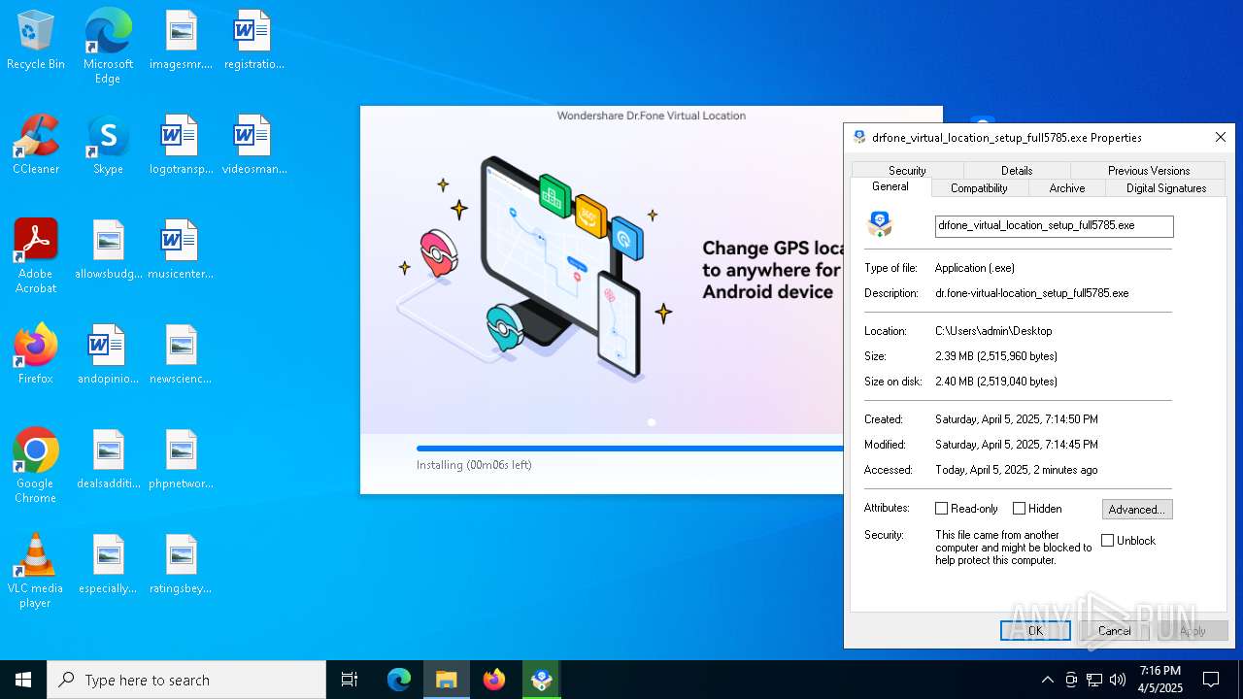This screenshot has height=699, width=1243.
Task: Select the General tab
Action: pyautogui.click(x=890, y=186)
